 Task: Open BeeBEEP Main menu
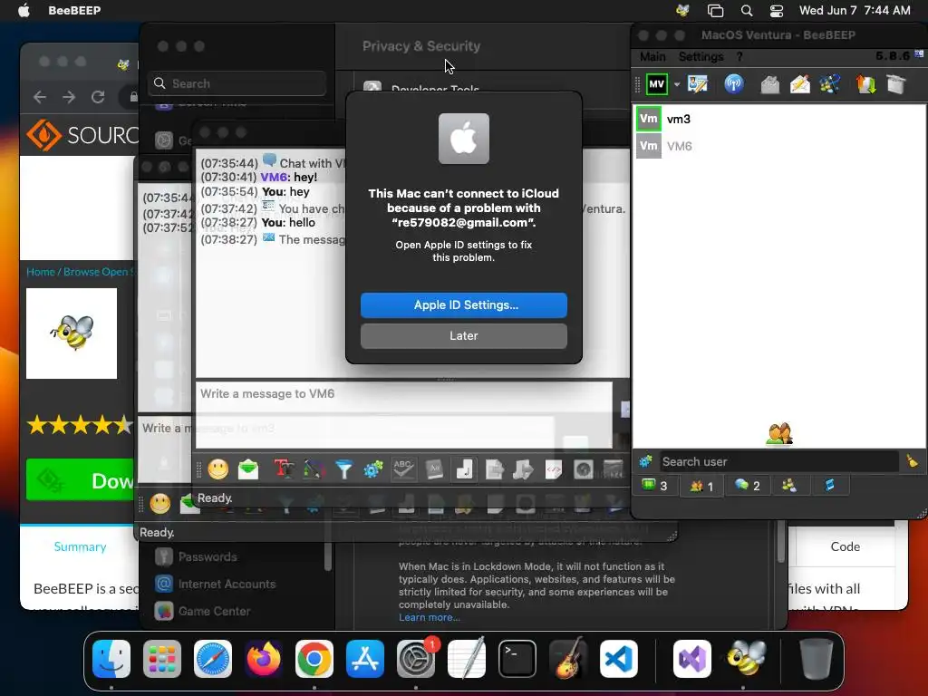coord(652,57)
